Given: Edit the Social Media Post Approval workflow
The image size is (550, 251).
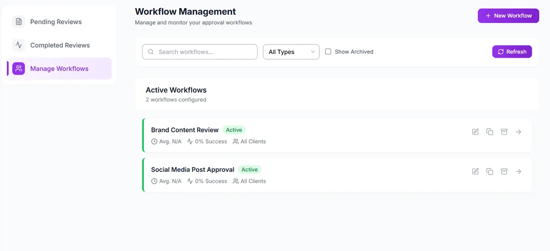Looking at the screenshot, I should 475,171.
